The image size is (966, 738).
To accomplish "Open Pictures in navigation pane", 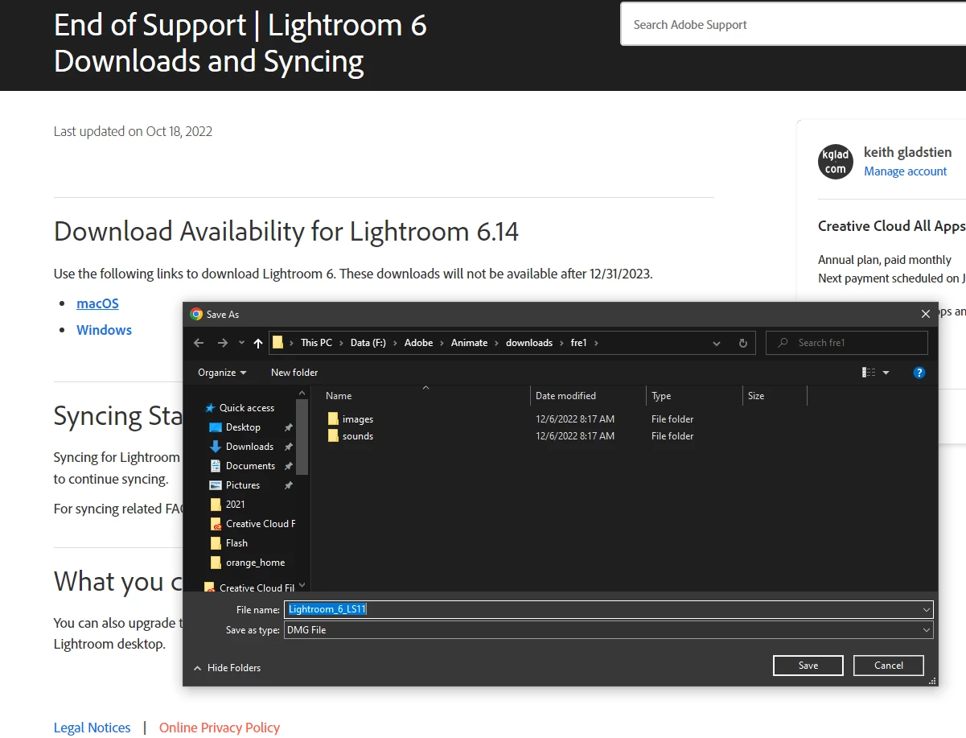I will (235, 485).
